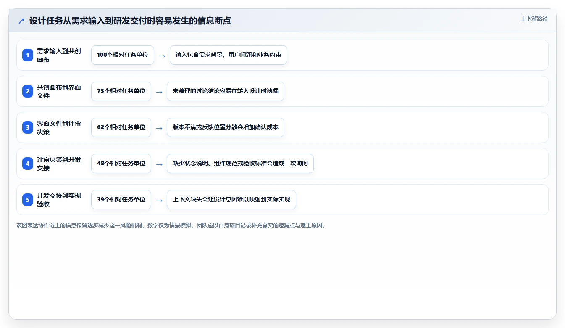Click the 开发交接到实现验收 step label
565x328 pixels.
coord(59,200)
